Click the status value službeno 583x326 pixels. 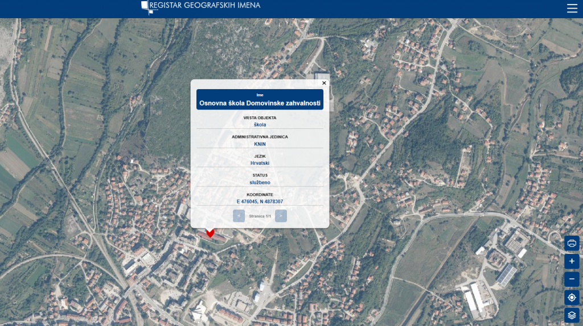coord(260,182)
